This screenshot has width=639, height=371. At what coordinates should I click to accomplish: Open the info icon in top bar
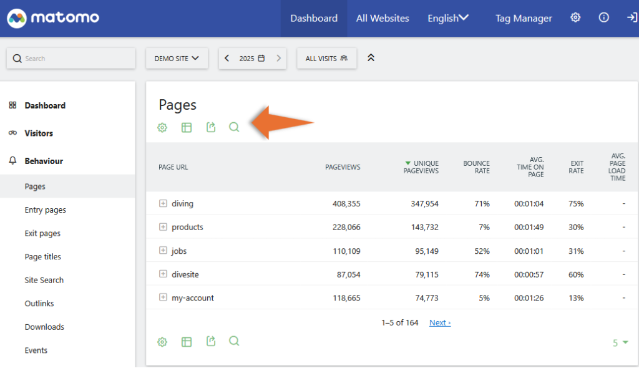603,17
